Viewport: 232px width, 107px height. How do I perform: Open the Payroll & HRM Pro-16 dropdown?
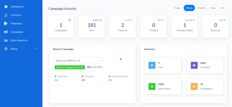79,60
